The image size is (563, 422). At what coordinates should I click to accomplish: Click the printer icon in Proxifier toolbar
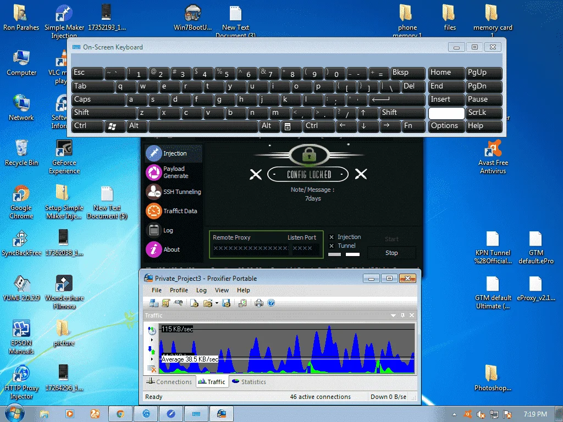click(x=258, y=303)
